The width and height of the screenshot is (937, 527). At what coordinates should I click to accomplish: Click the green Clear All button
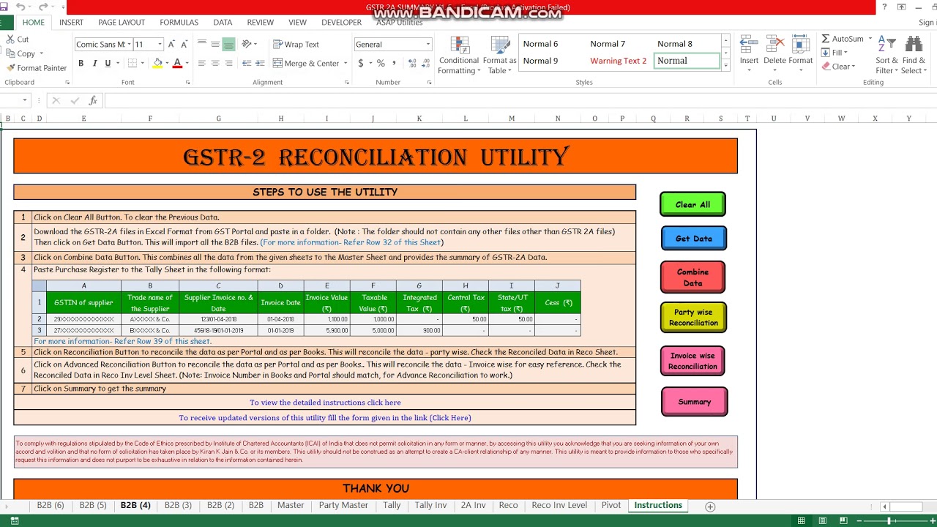point(693,204)
